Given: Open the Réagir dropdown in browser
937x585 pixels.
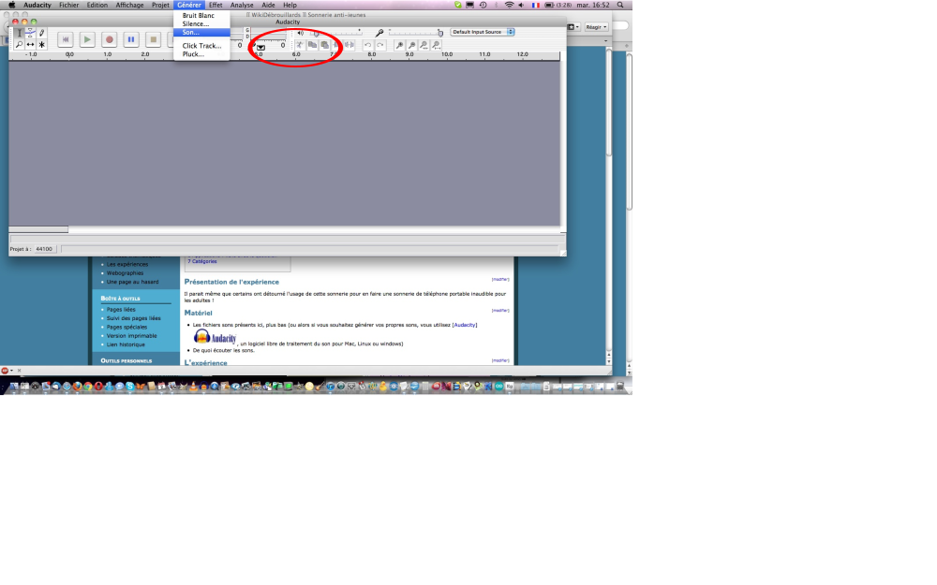Looking at the screenshot, I should coord(596,27).
